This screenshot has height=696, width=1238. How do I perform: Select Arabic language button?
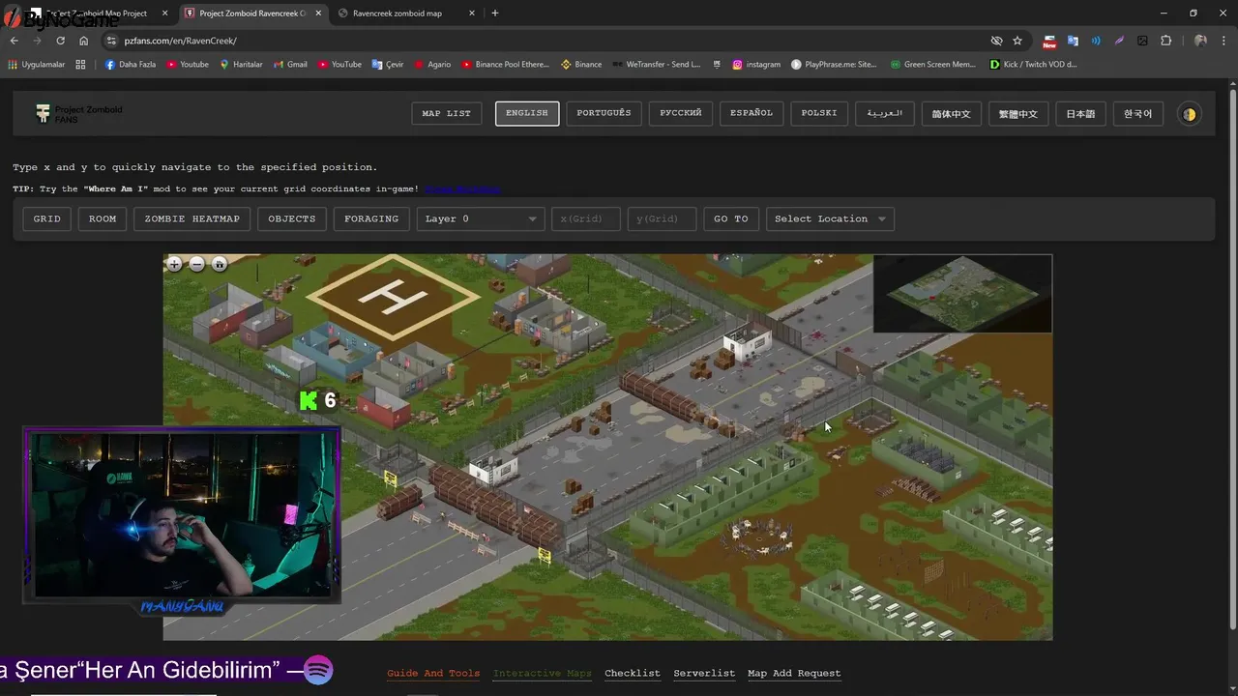pyautogui.click(x=885, y=114)
